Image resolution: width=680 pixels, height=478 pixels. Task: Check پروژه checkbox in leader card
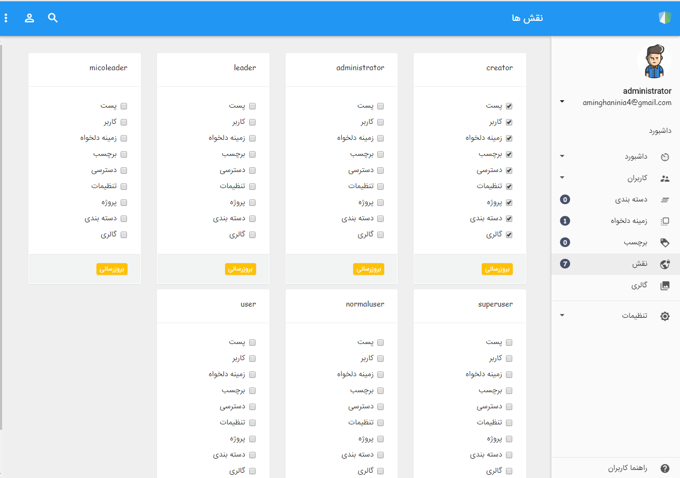(x=252, y=203)
